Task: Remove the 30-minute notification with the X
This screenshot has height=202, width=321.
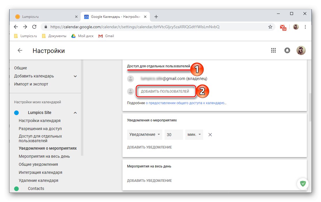Action: (210, 134)
